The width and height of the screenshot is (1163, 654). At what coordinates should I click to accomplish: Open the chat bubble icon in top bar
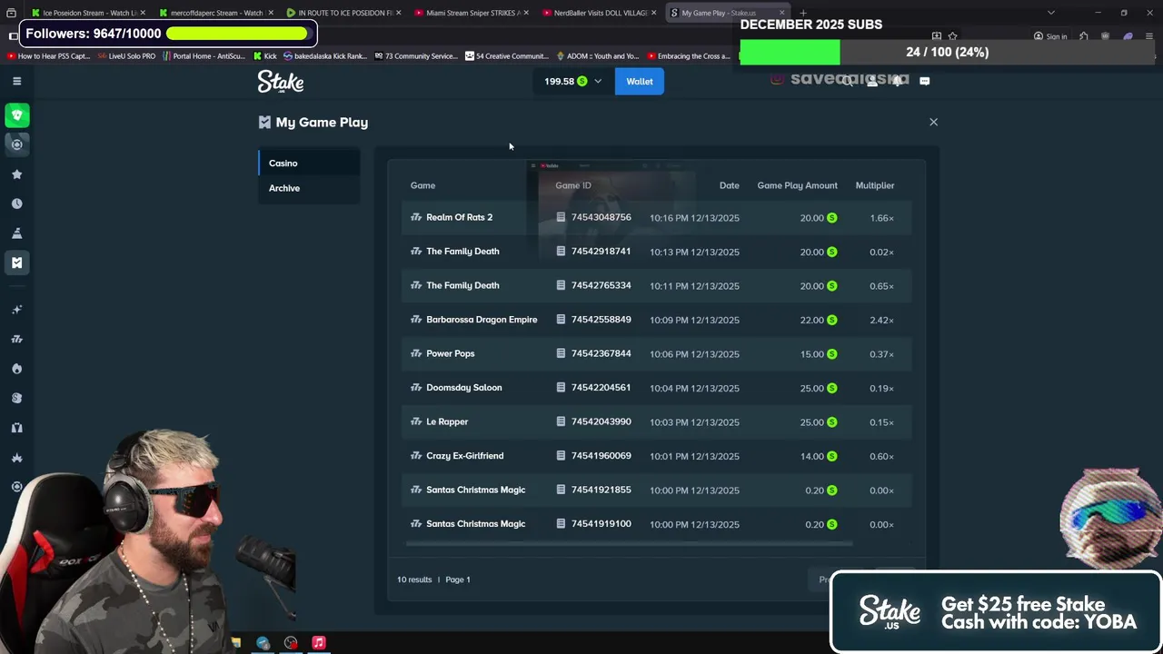(924, 81)
